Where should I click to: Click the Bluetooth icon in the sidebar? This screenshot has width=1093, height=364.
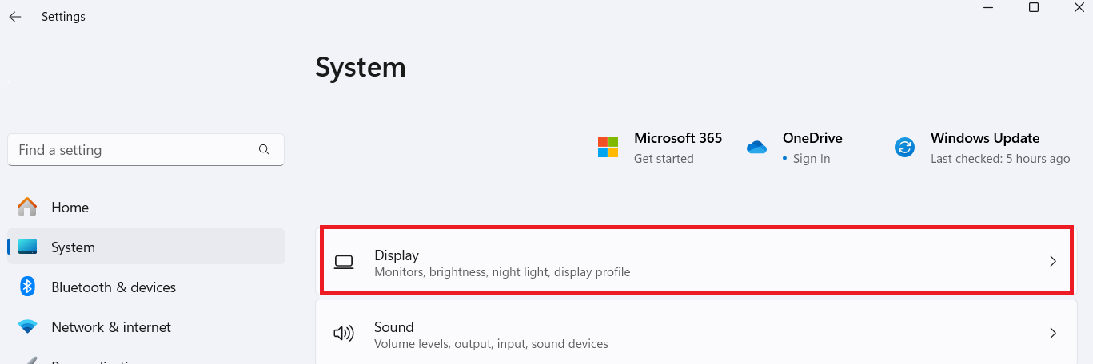(27, 287)
